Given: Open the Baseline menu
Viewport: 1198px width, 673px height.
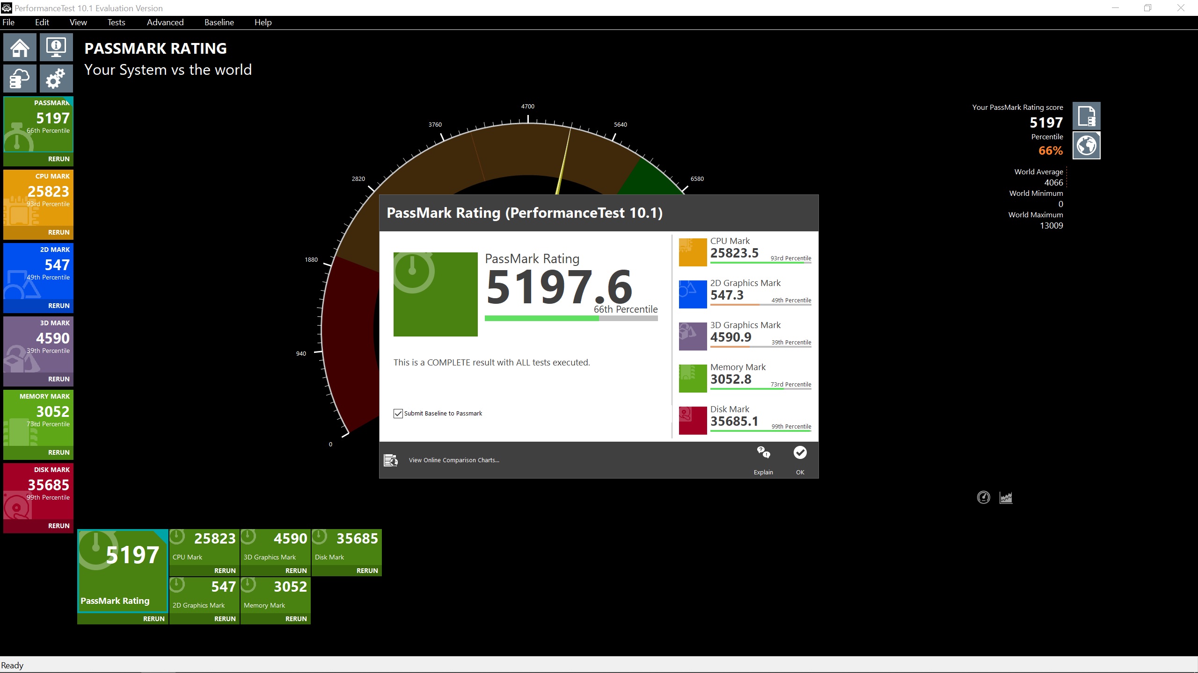Looking at the screenshot, I should coord(219,22).
